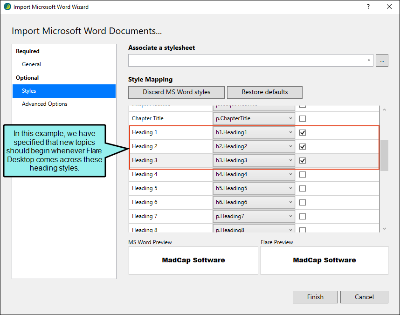Click the help question mark button

coord(368,7)
